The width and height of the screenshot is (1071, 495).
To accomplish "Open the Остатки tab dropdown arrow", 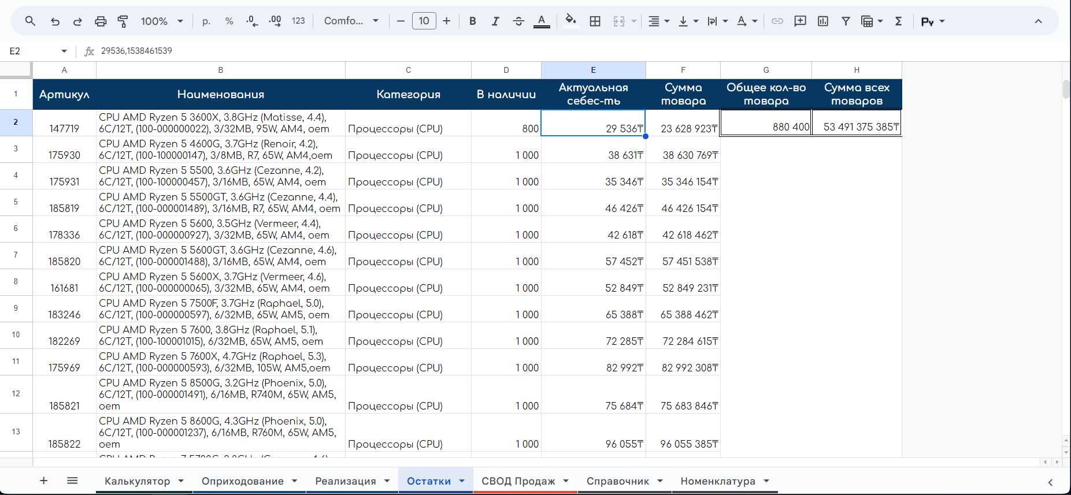I will click(x=462, y=481).
